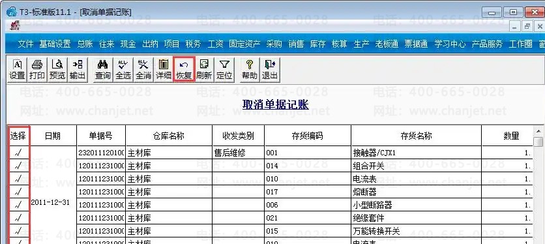545x244 pixels.
Task: Open the 老板通 menu
Action: click(x=387, y=44)
